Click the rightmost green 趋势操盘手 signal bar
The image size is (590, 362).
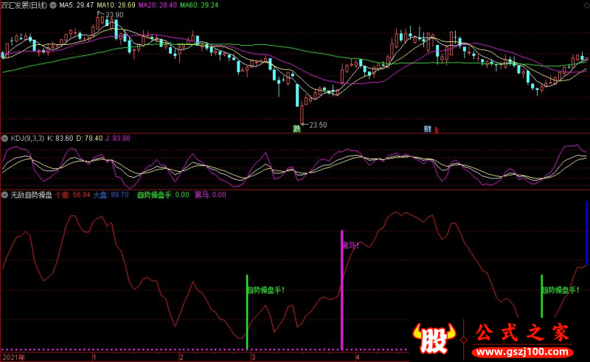pyautogui.click(x=542, y=296)
